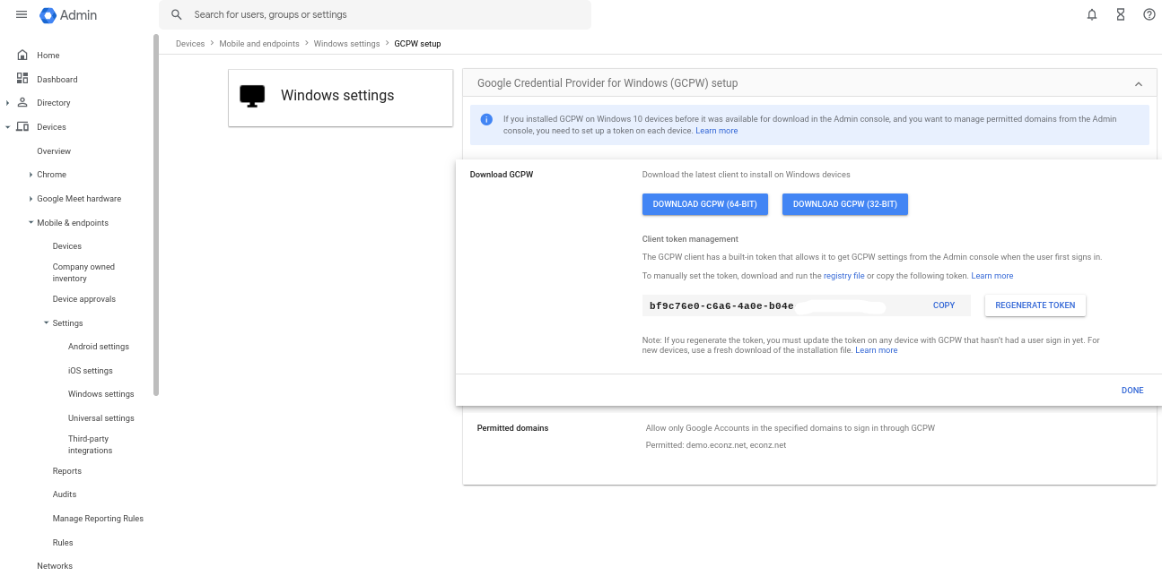Click Download GCPW (32-bit) button

click(845, 204)
